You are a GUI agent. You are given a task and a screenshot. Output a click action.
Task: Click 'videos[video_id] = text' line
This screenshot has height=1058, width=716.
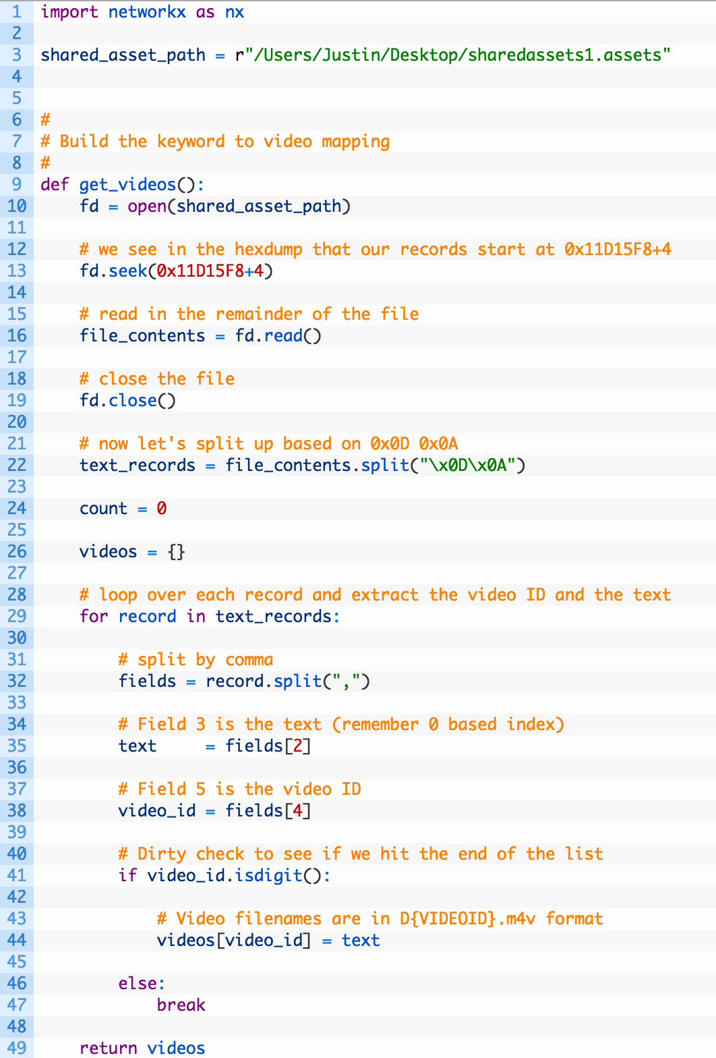(x=268, y=941)
